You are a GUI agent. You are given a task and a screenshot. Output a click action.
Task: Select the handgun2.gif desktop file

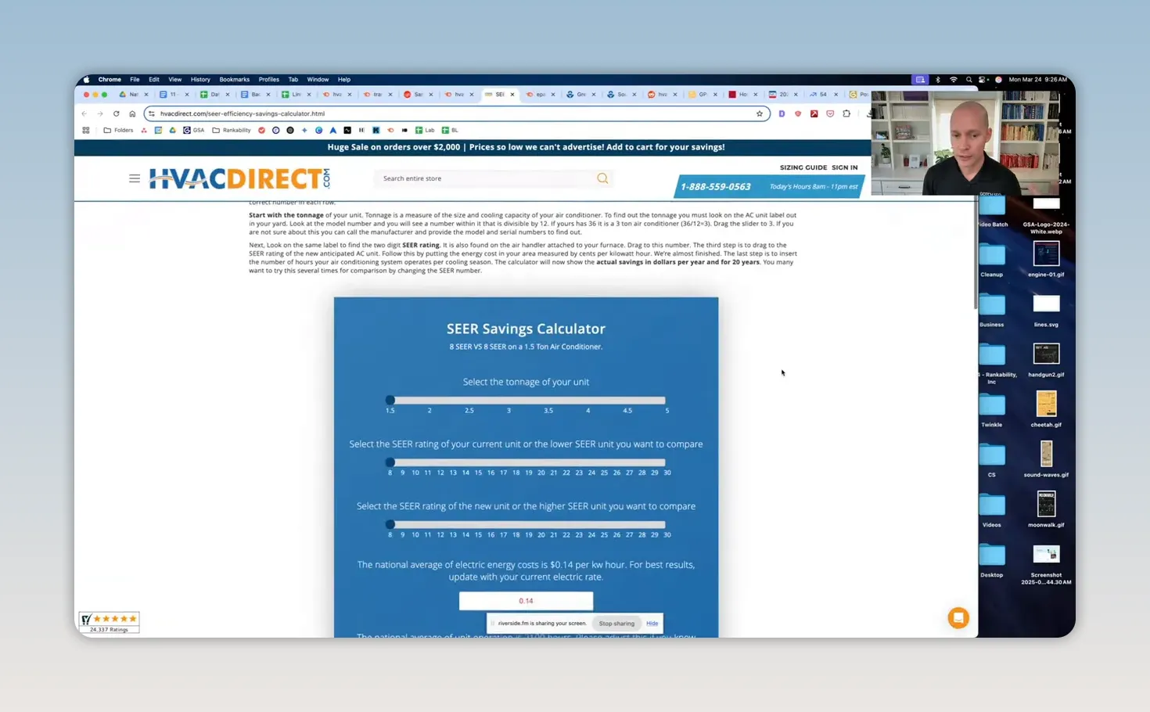point(1046,354)
